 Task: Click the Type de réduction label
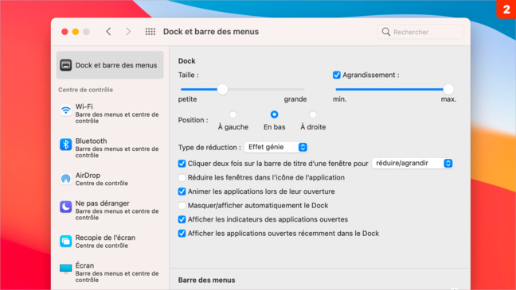(209, 148)
